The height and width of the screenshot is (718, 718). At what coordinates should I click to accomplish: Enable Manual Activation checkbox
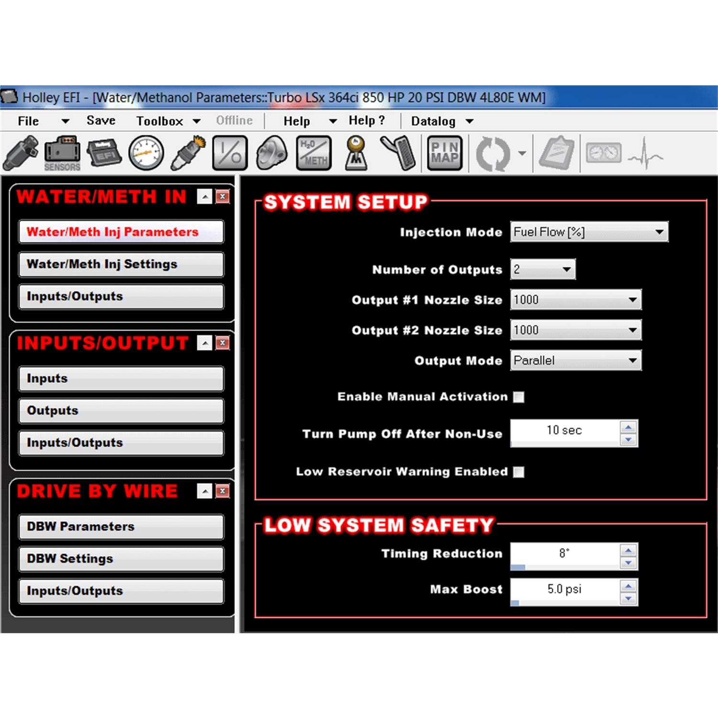[x=518, y=397]
